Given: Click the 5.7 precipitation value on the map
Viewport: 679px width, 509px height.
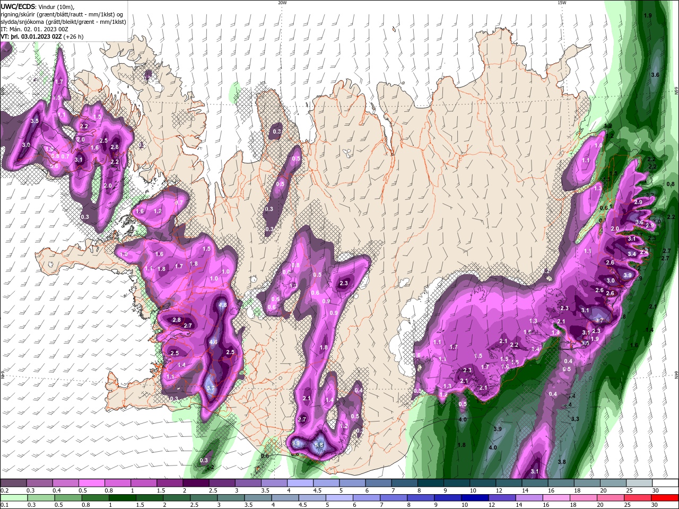Looking at the screenshot, I should tap(211, 389).
